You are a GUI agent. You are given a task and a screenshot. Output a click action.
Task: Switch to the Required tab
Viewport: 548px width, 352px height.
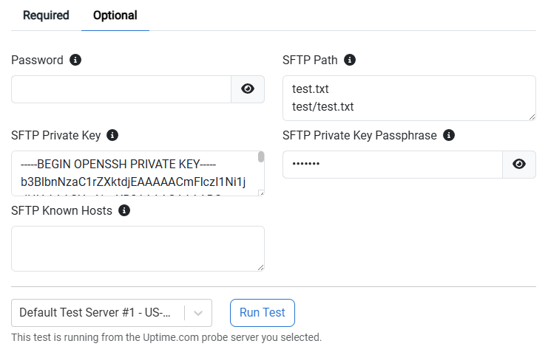(46, 15)
